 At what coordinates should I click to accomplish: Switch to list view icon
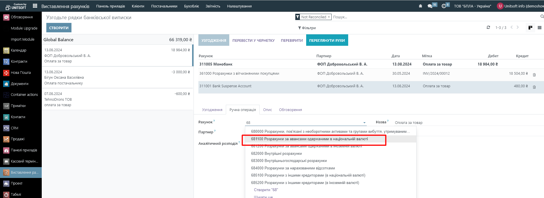[539, 28]
